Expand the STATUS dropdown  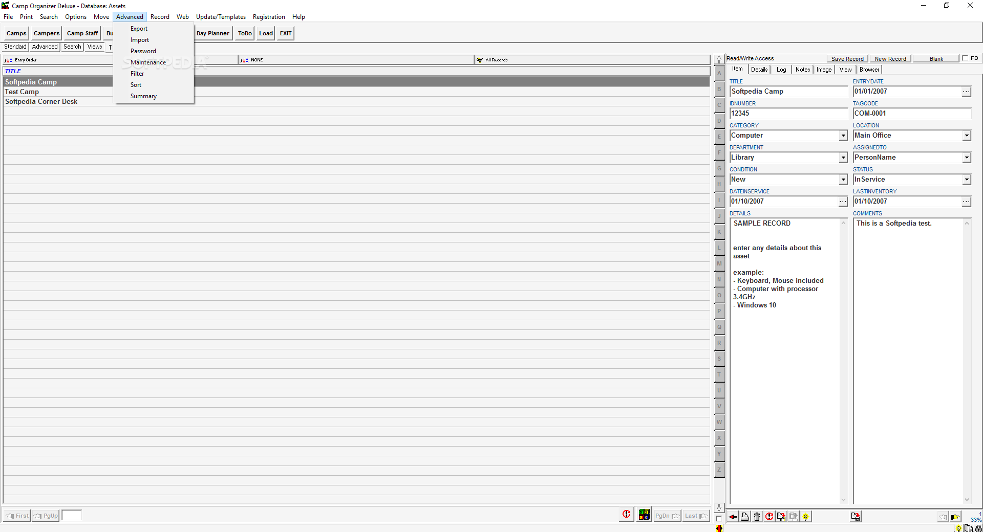(x=967, y=180)
